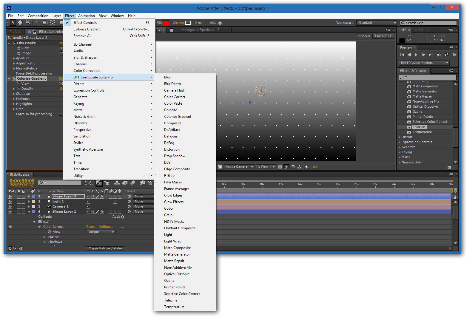Click the Brainstorm lightbulb icon in timeline
This screenshot has height=317, width=467.
coord(143,183)
